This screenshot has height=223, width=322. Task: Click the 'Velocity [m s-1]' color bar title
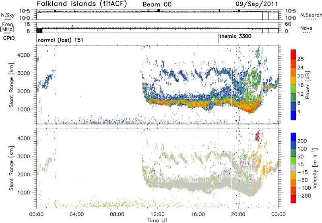point(315,168)
